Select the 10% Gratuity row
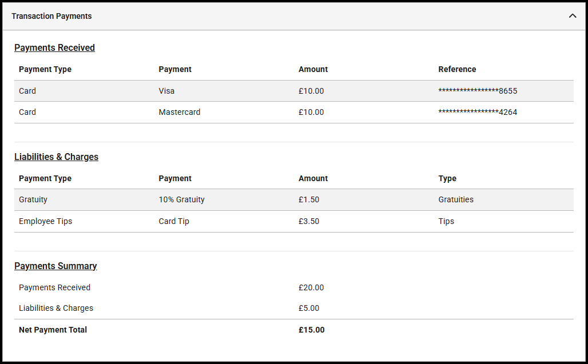The height and width of the screenshot is (364, 588). tap(181, 200)
